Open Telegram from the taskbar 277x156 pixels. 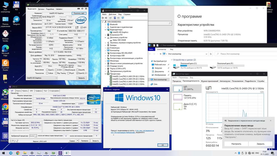pos(11,153)
